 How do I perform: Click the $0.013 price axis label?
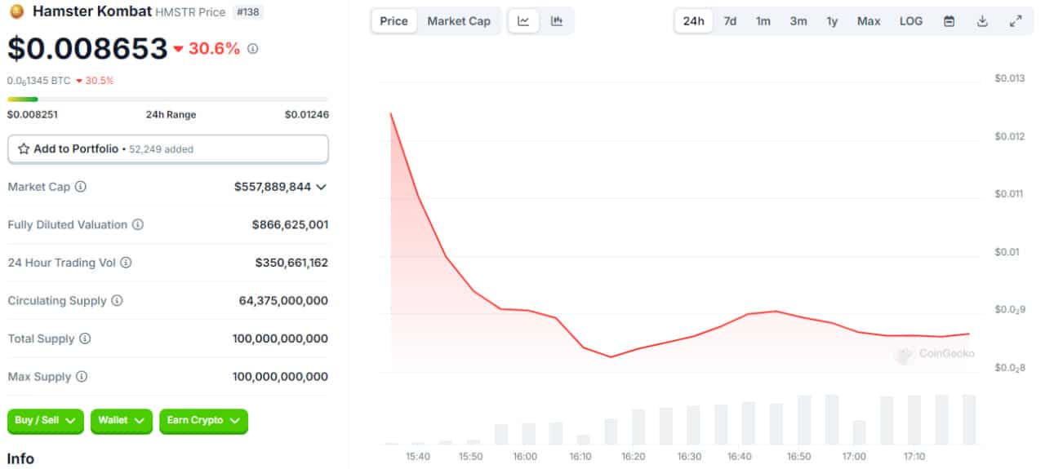coord(1009,78)
